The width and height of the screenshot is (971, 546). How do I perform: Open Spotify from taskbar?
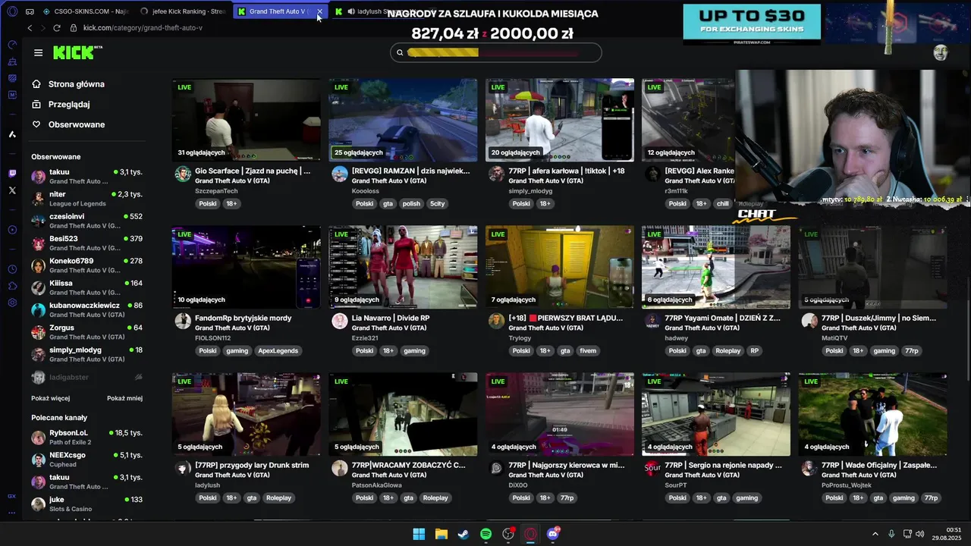pyautogui.click(x=485, y=534)
